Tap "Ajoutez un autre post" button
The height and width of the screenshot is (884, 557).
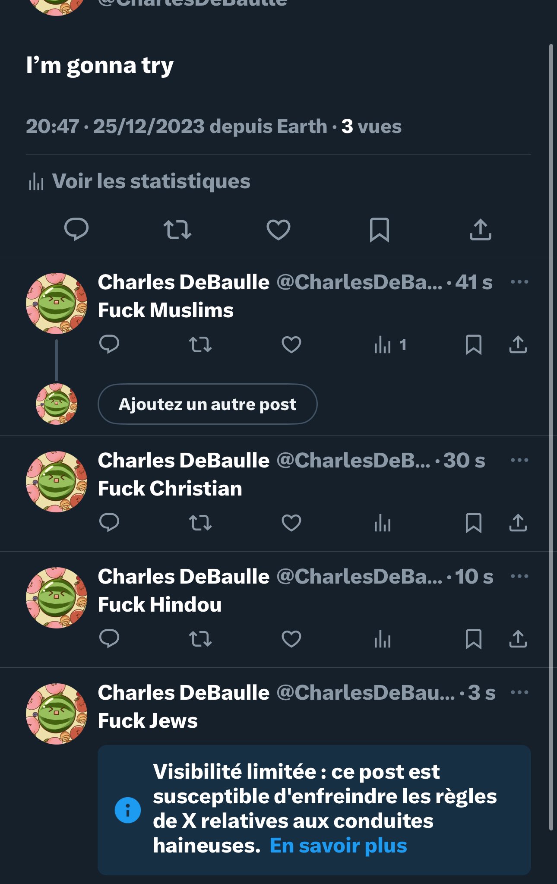[208, 404]
